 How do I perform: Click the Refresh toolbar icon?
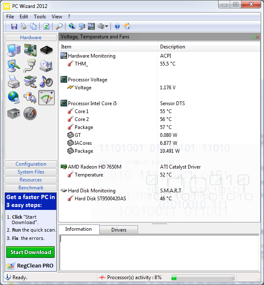[46, 27]
